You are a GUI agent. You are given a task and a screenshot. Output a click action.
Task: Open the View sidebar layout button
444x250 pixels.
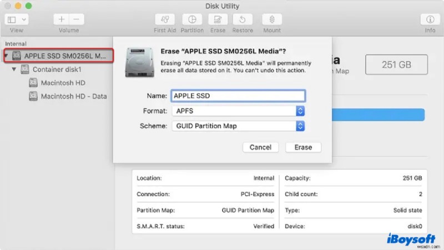pos(12,19)
